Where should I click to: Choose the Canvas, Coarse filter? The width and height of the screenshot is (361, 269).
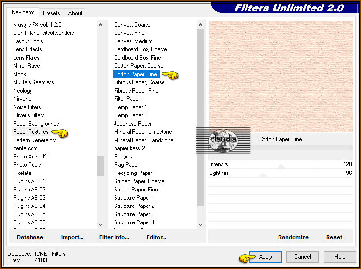[132, 25]
